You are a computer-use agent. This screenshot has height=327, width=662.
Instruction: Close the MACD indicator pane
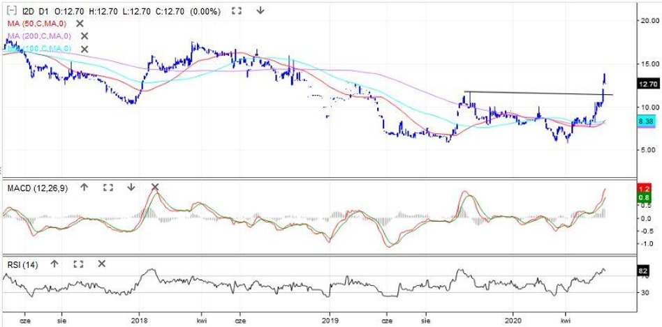pos(155,188)
